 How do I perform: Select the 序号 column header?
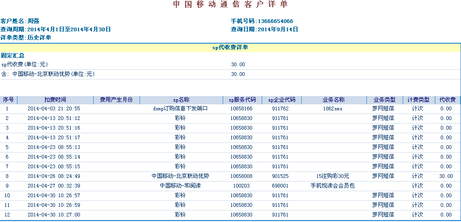click(x=8, y=100)
